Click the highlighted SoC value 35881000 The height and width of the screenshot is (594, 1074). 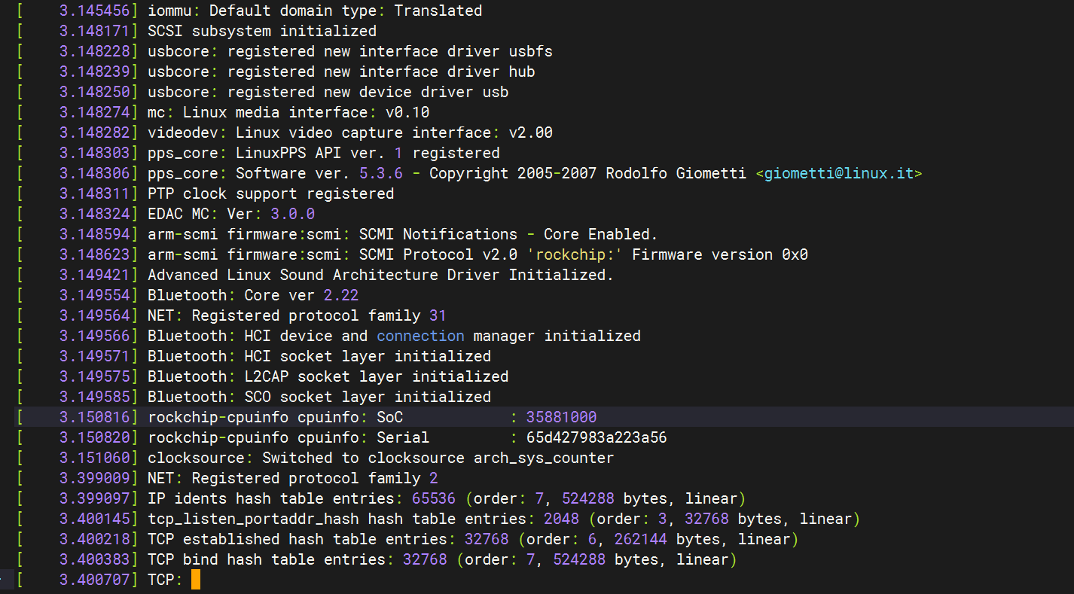click(x=561, y=417)
